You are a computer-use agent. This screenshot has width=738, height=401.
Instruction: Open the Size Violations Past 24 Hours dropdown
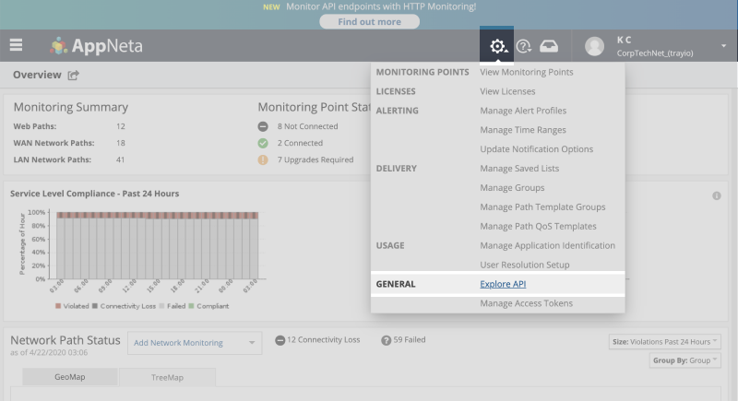tap(665, 342)
